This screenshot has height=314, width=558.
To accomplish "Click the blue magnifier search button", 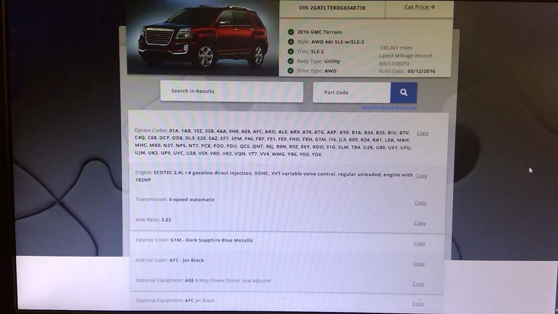I will [404, 92].
